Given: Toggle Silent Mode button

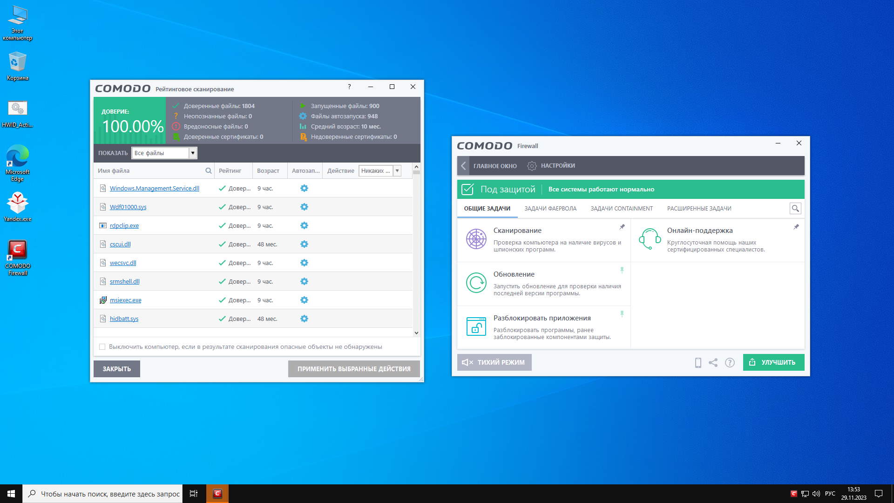Looking at the screenshot, I should coord(494,362).
